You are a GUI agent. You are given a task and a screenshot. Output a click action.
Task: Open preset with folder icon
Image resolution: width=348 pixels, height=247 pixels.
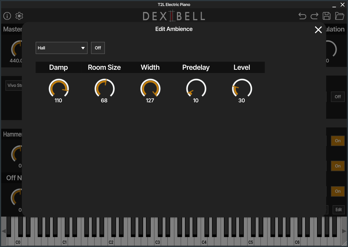click(x=339, y=16)
